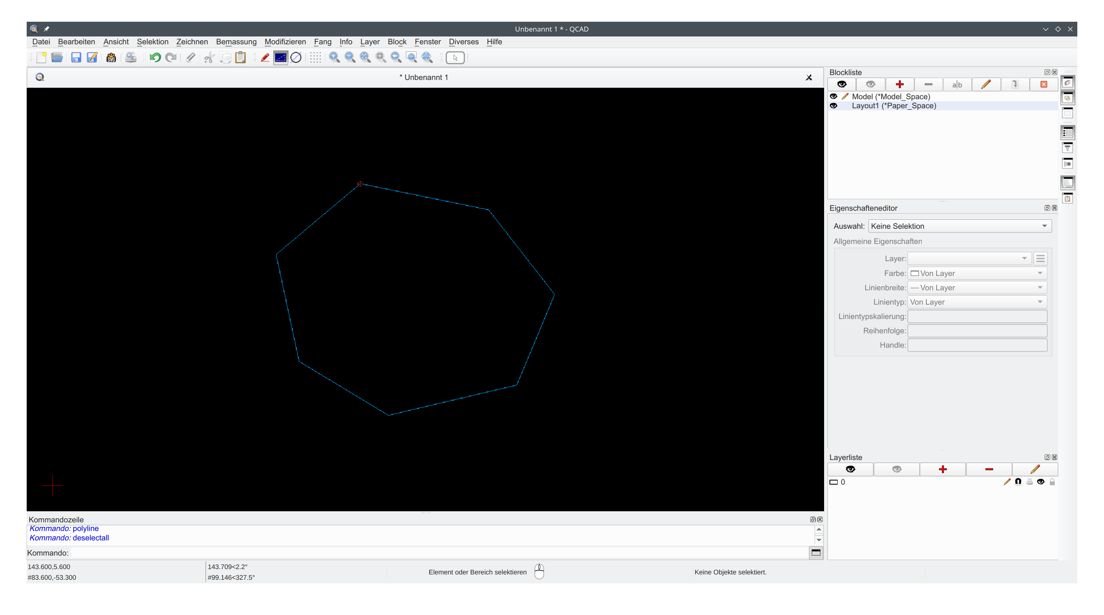Viewport: 1104px width, 615px height.
Task: Click the paste clipboard icon
Action: click(x=240, y=57)
